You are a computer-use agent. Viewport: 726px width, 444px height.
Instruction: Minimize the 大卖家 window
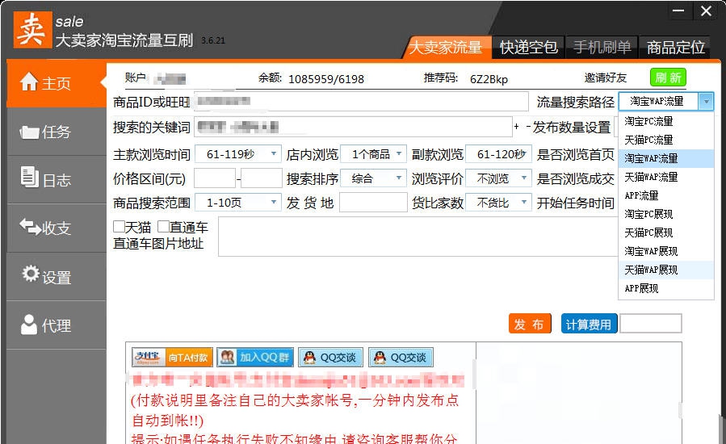click(679, 10)
